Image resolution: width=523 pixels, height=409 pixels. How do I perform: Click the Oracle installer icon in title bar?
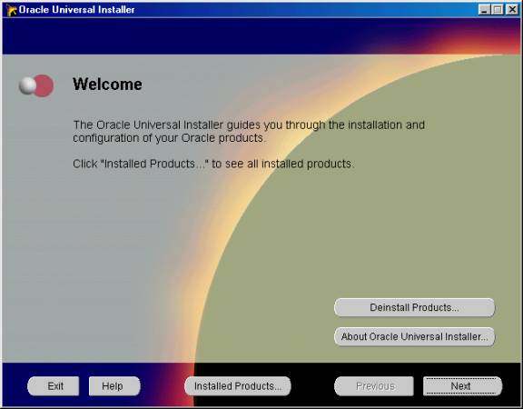(x=11, y=10)
